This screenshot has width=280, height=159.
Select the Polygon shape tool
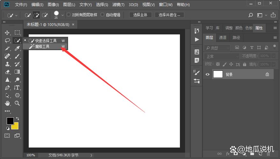(x=17, y=95)
